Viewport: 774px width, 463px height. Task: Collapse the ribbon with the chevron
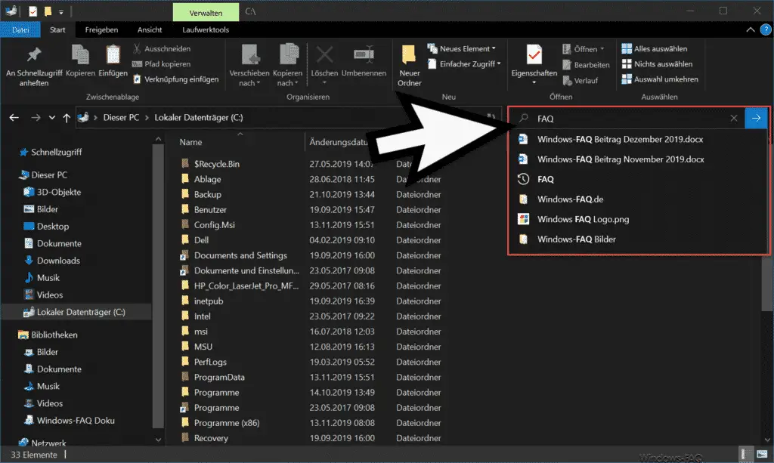[x=751, y=30]
